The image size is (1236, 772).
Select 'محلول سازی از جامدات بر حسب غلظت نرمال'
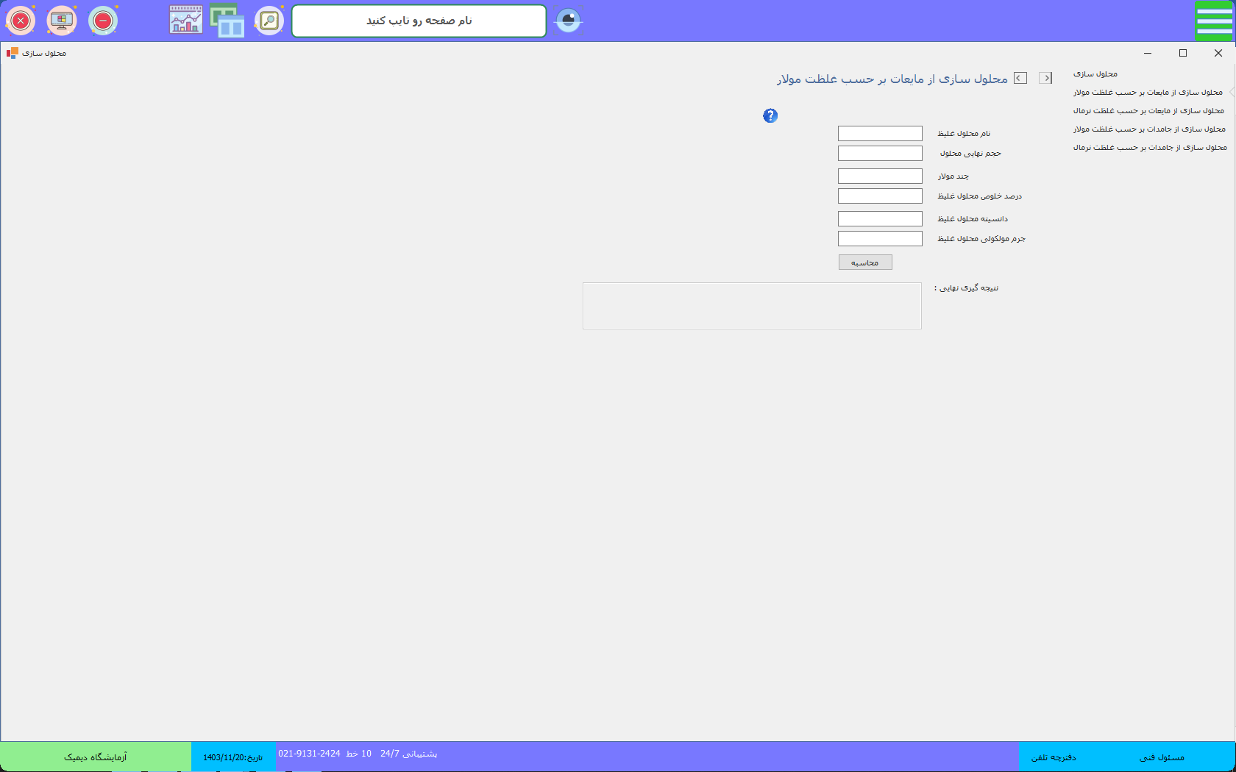1150,148
